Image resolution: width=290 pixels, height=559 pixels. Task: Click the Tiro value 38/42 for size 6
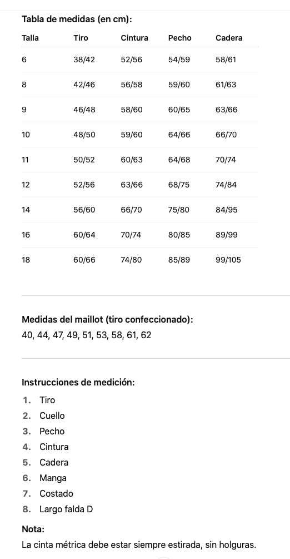(x=84, y=60)
